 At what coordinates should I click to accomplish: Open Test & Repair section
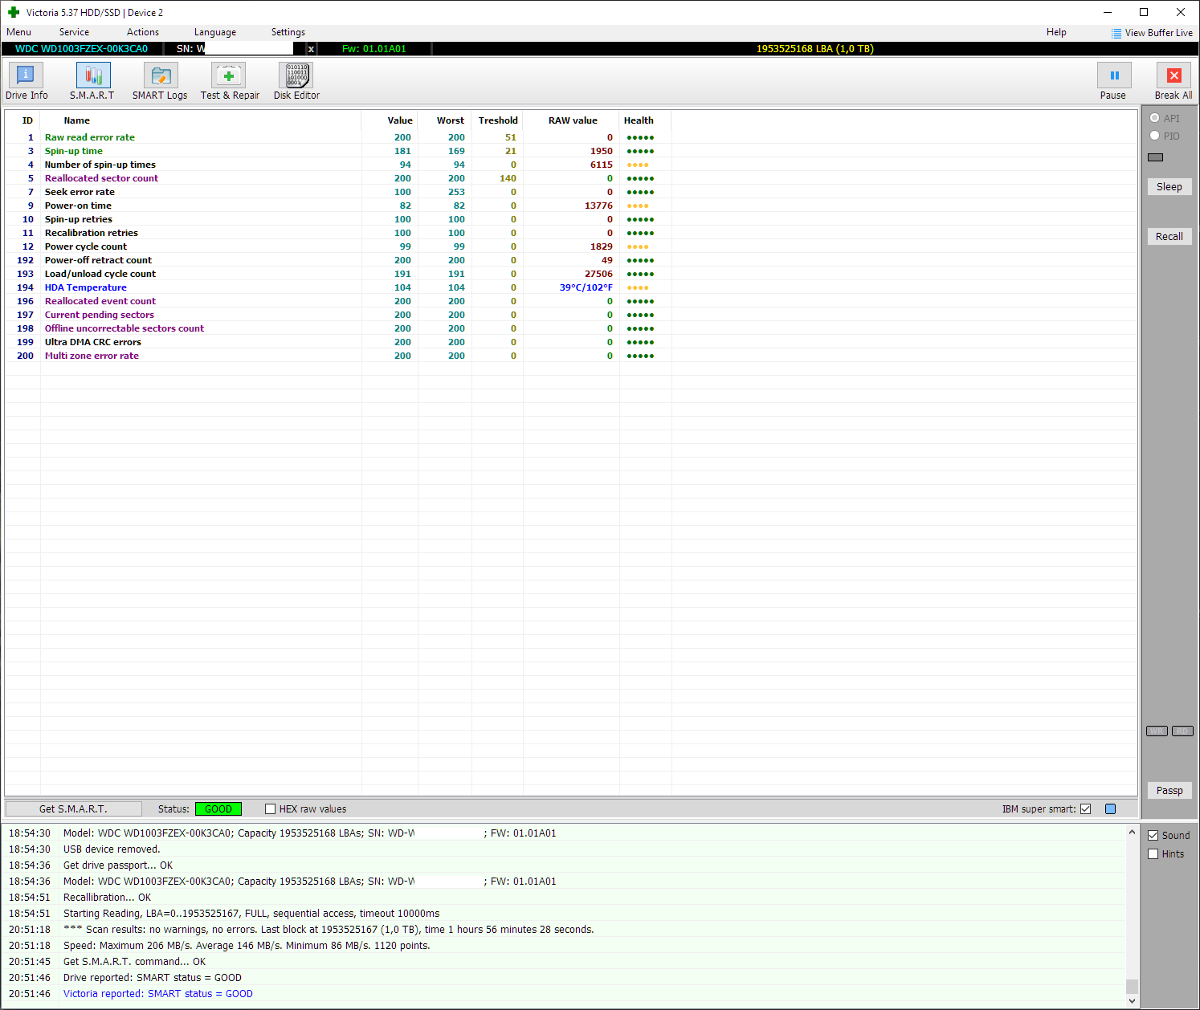230,81
